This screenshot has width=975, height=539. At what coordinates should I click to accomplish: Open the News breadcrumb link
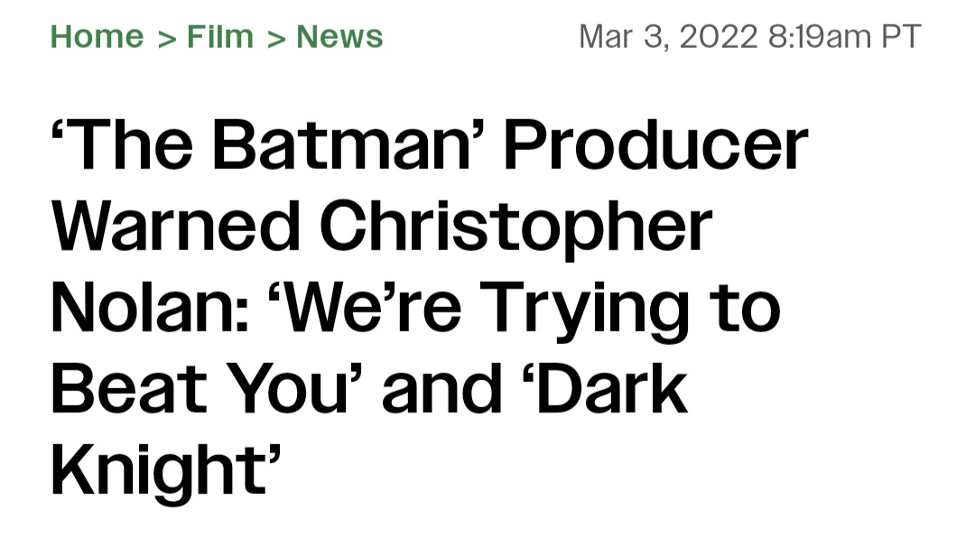pyautogui.click(x=339, y=37)
